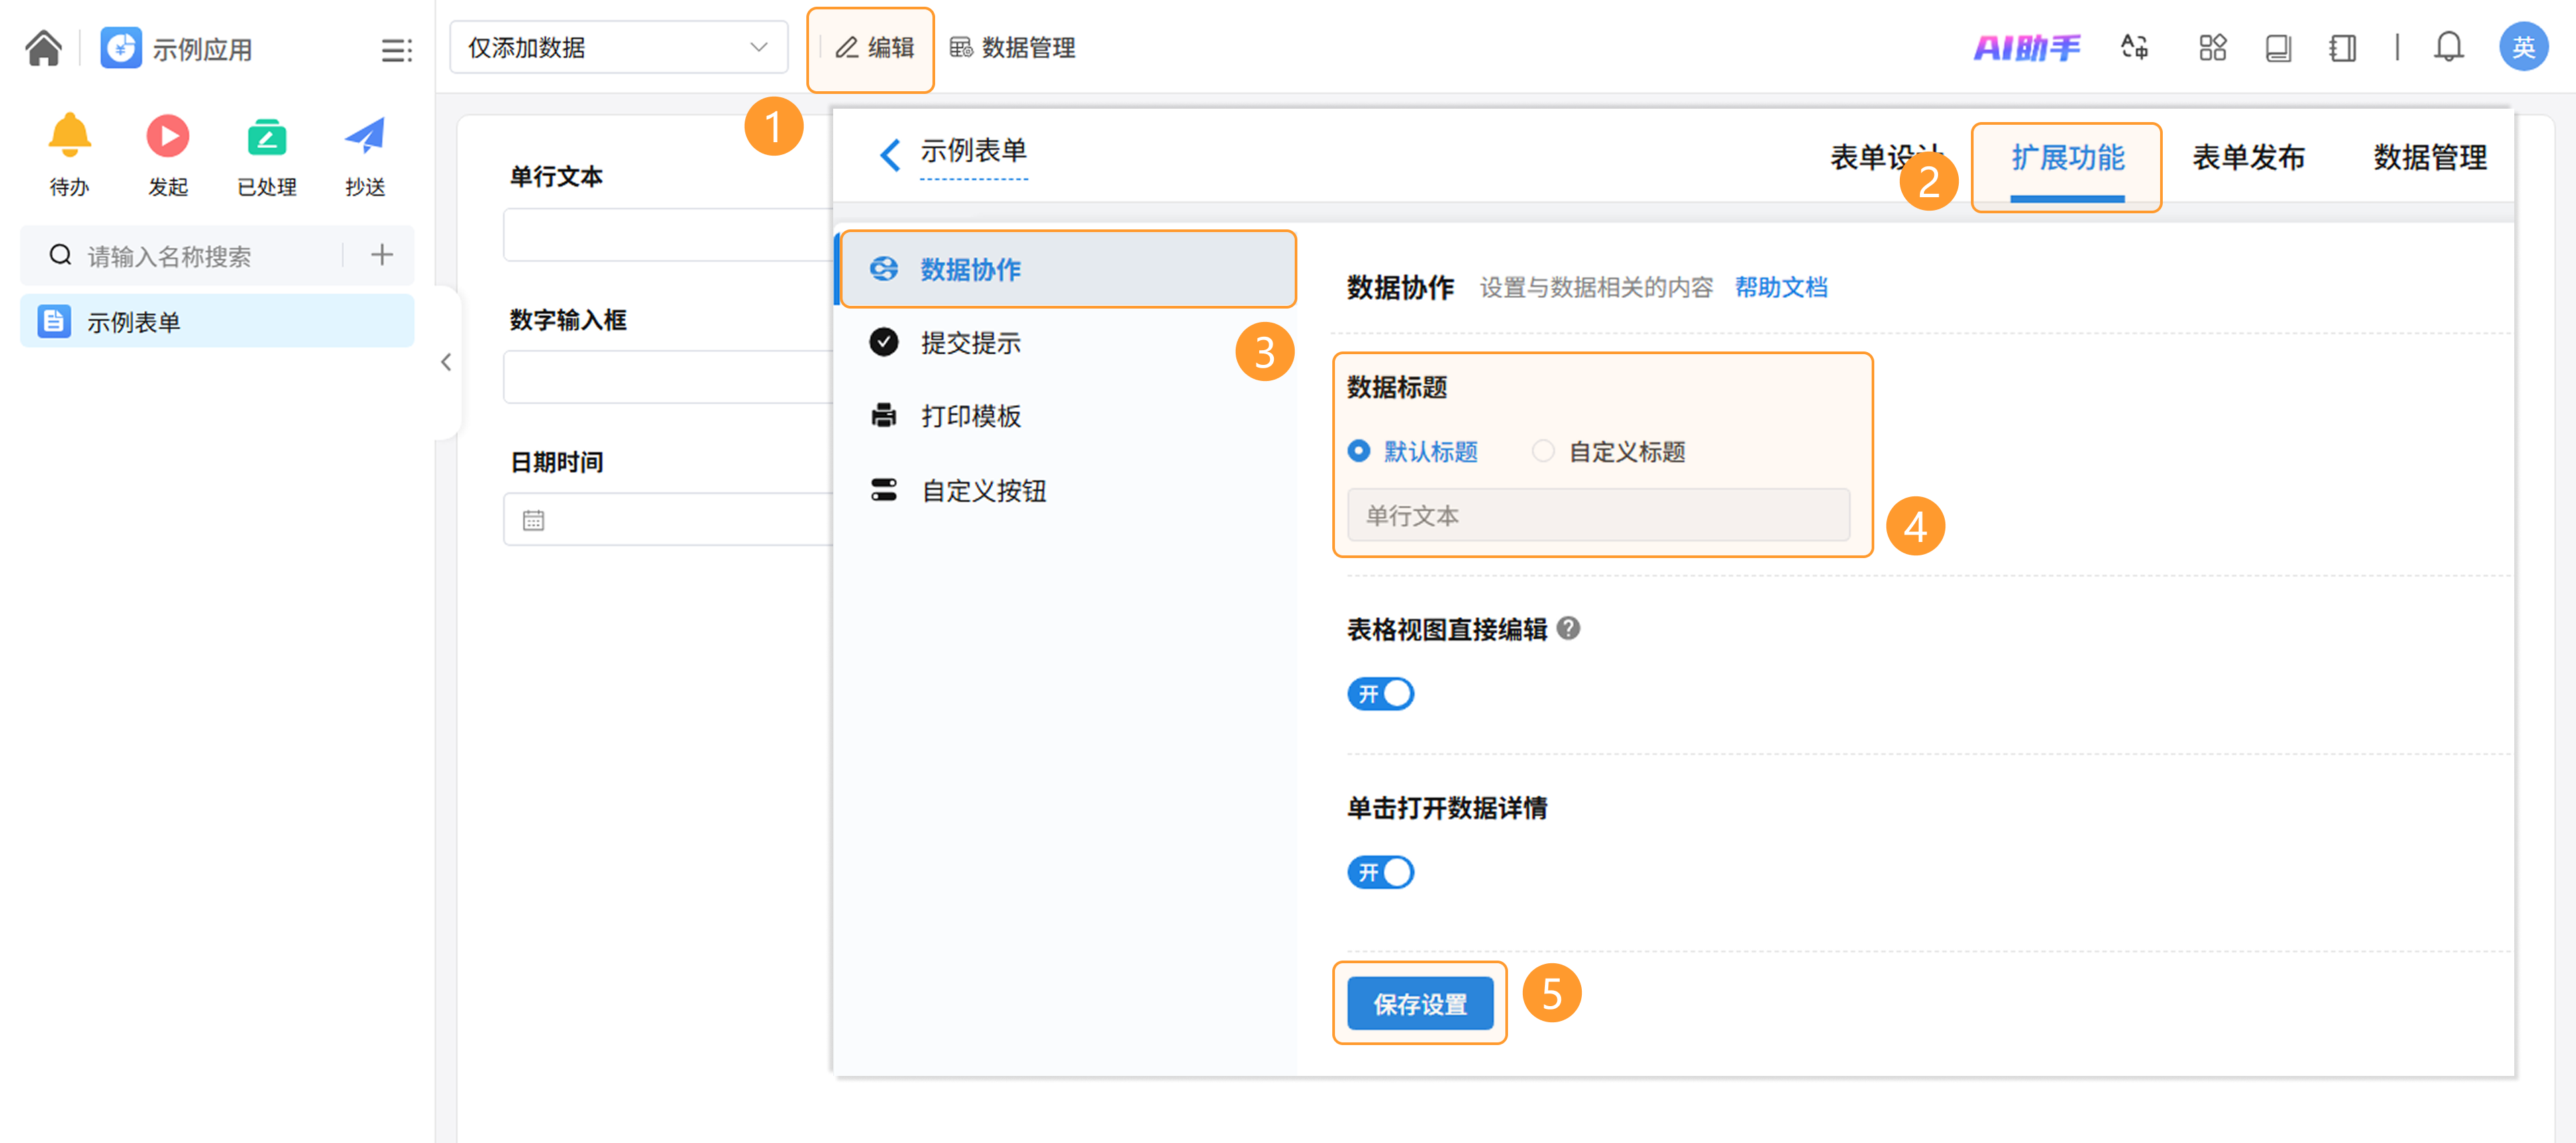Image resolution: width=2576 pixels, height=1143 pixels.
Task: Collapse the left sidebar with the chevron
Action: (x=446, y=362)
